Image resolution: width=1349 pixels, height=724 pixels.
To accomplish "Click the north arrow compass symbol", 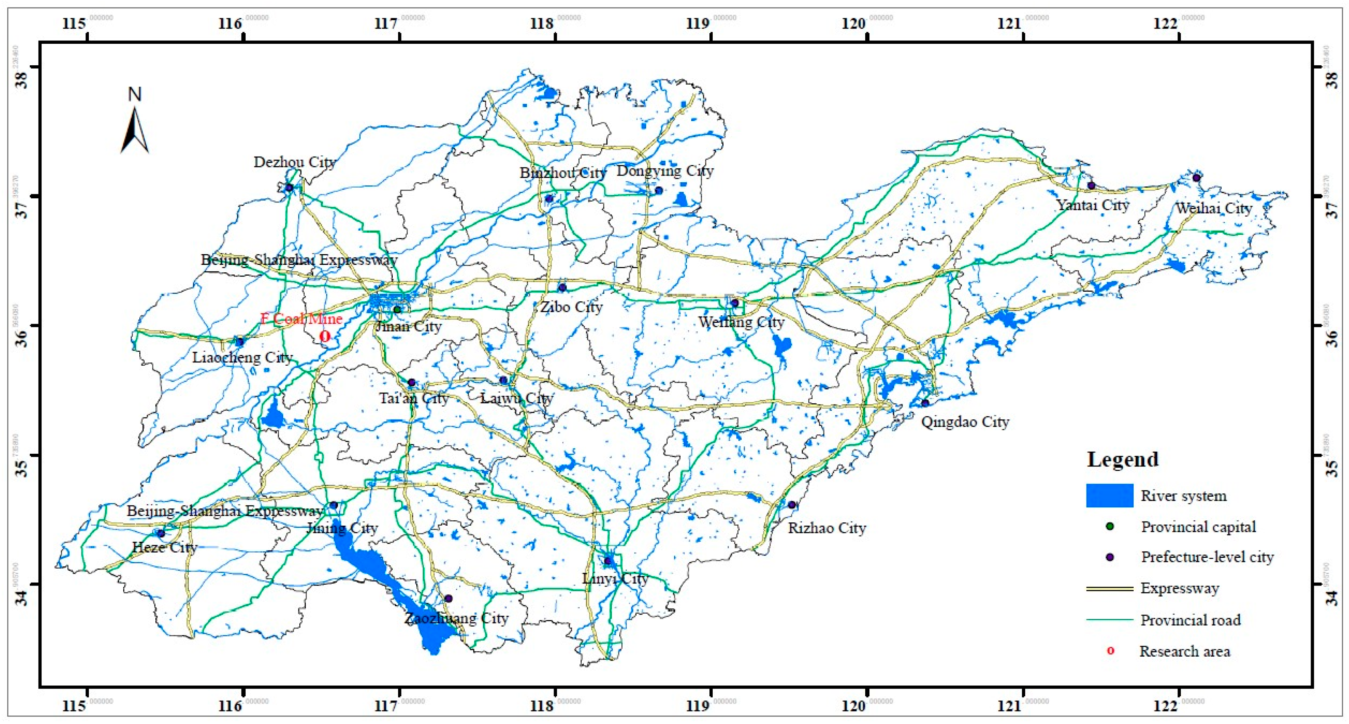I will click(x=135, y=128).
